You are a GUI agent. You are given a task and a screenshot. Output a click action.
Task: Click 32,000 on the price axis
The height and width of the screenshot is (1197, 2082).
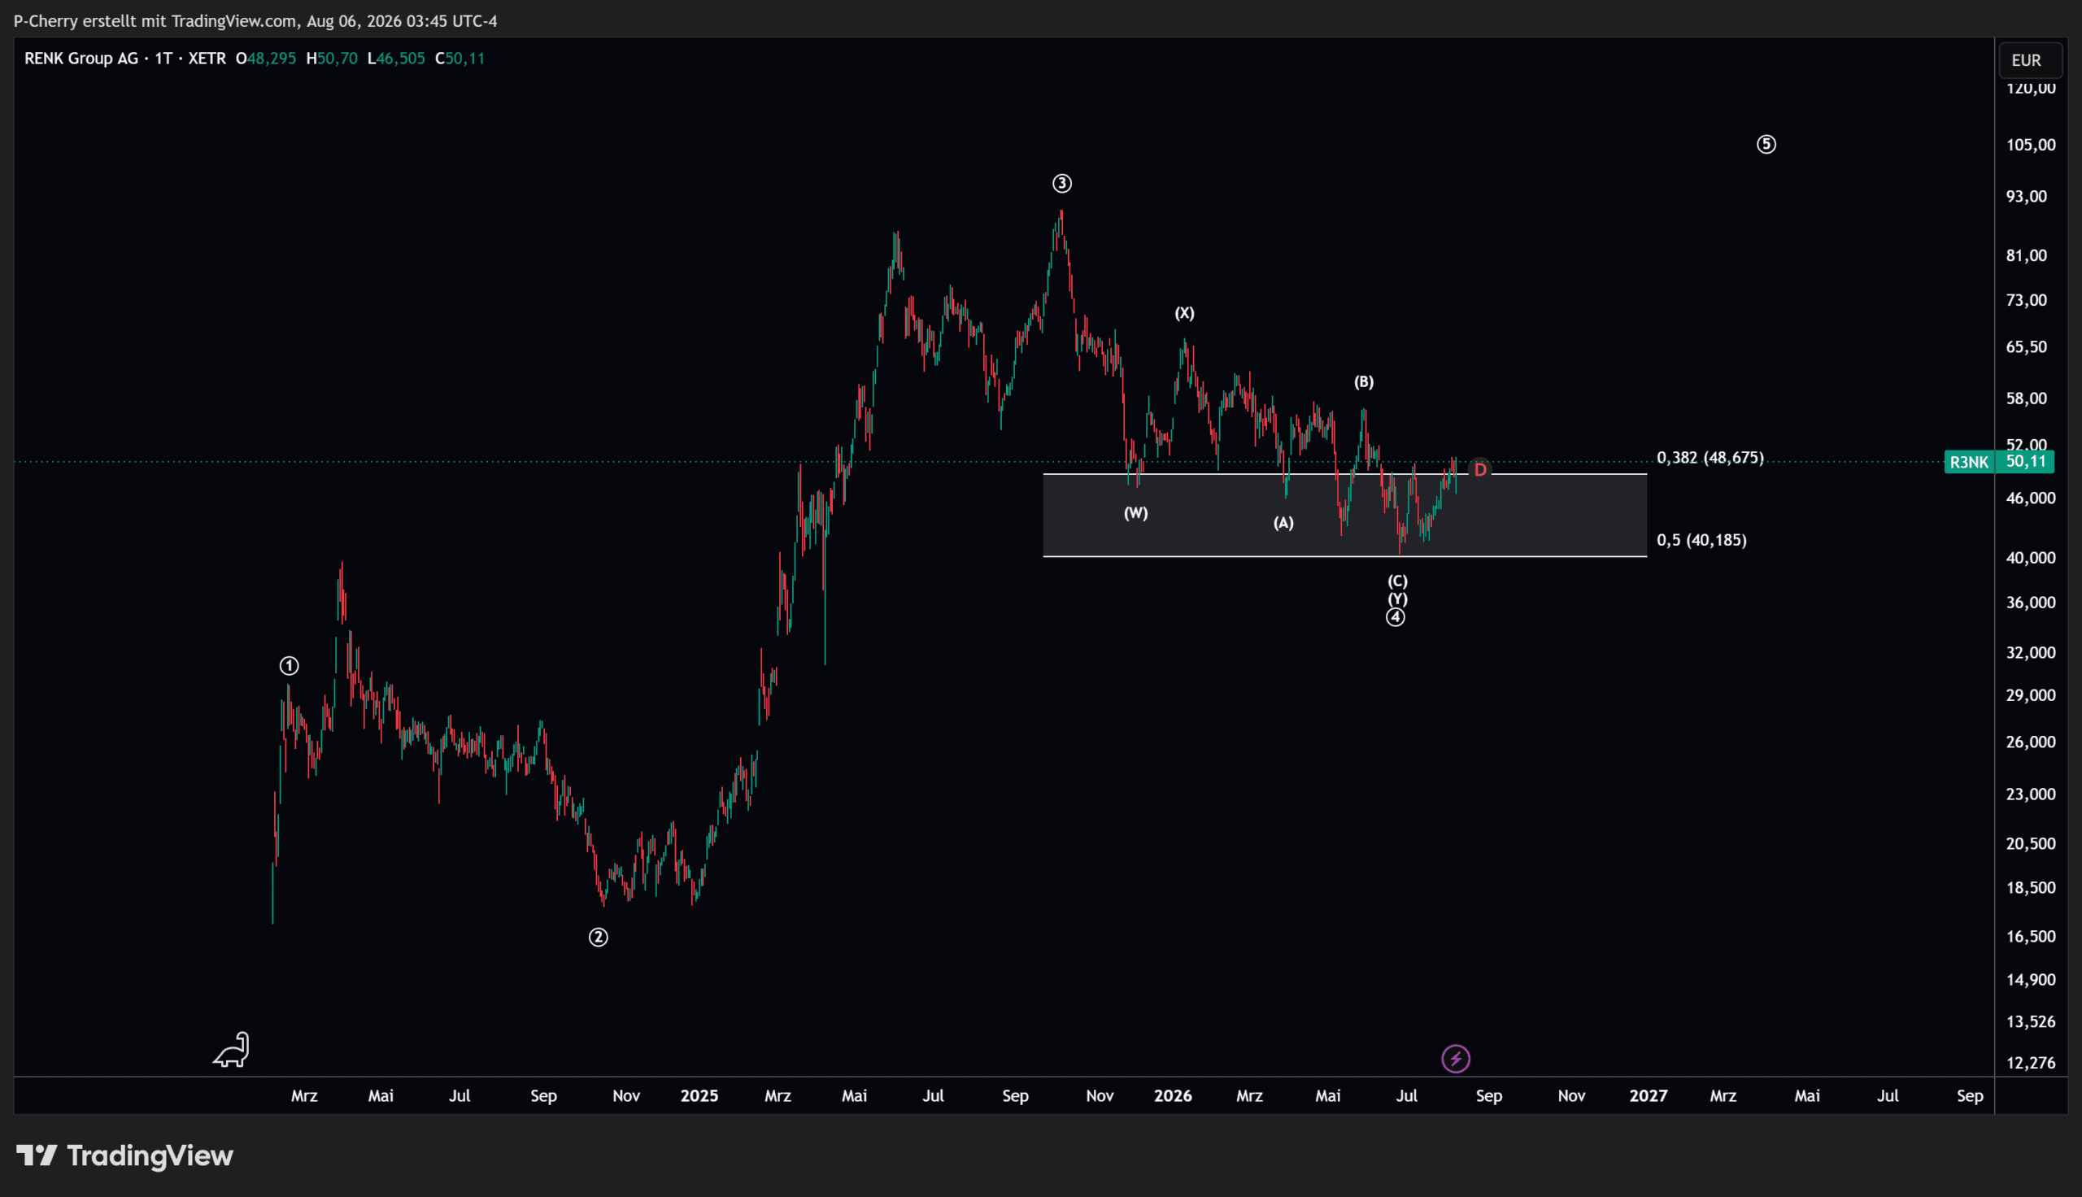2031,653
